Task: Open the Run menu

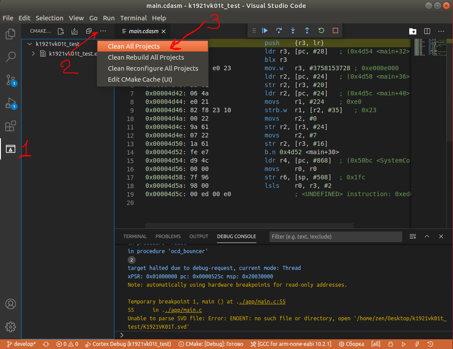Action: (109, 18)
